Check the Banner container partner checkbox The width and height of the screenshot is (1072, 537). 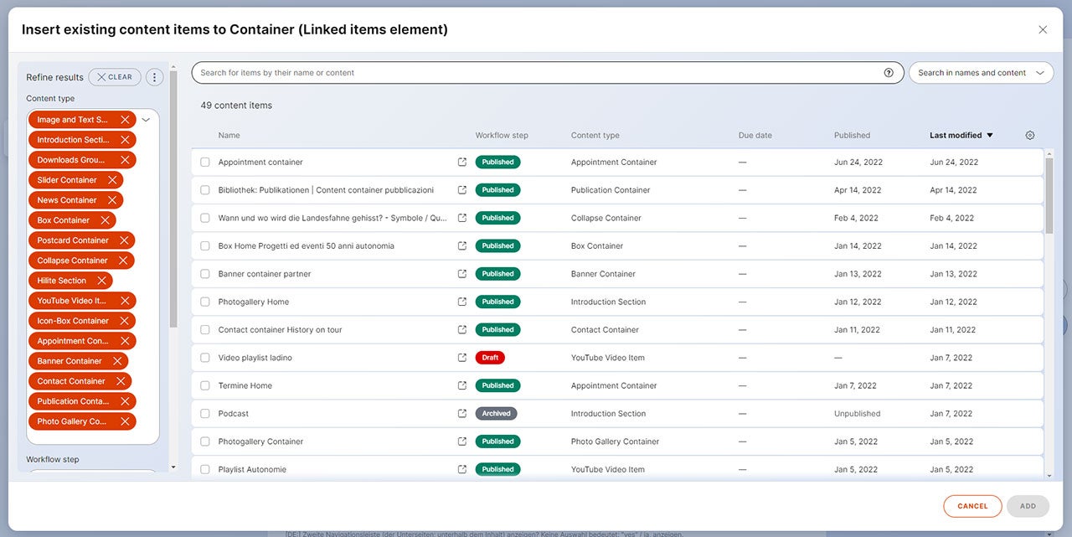205,274
